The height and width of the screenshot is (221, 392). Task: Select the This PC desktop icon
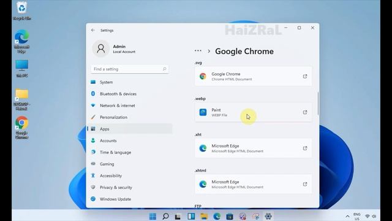click(22, 68)
